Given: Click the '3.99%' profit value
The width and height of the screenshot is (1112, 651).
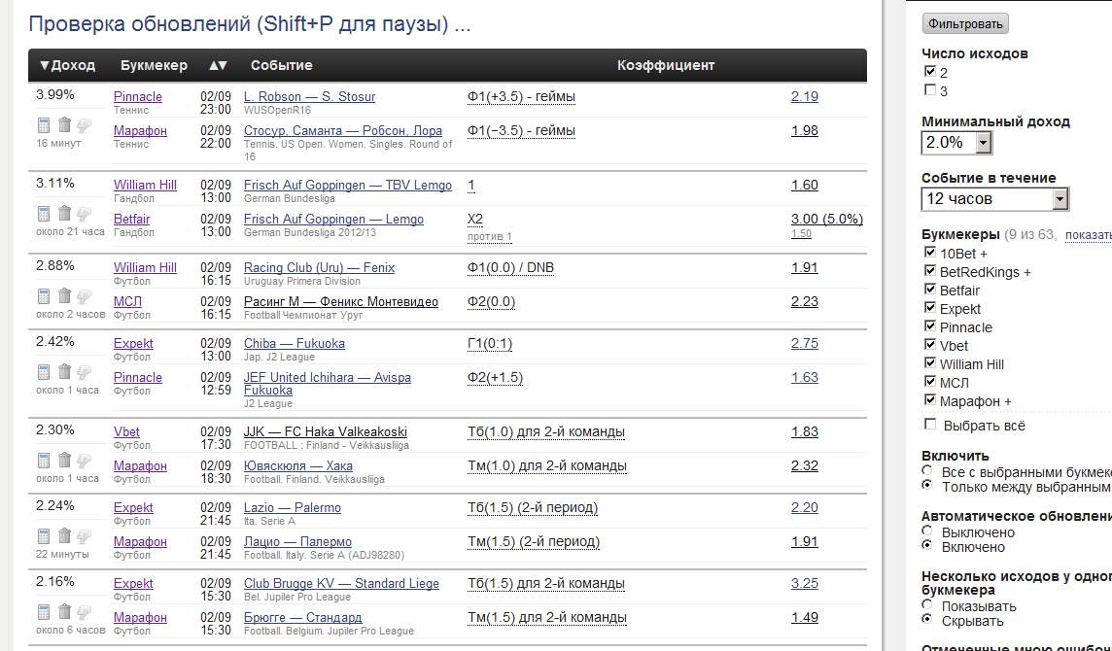Looking at the screenshot, I should point(55,95).
